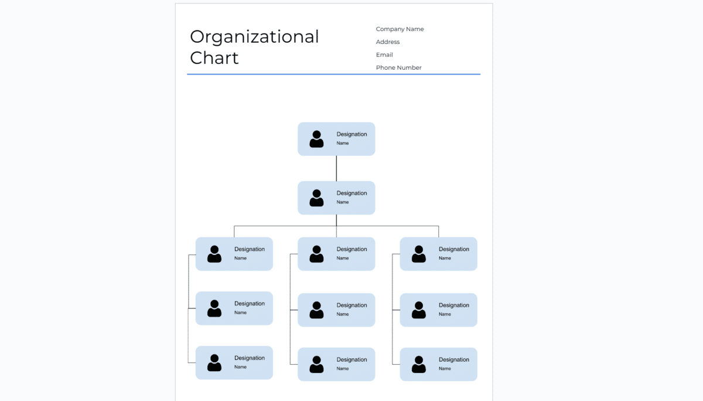Click the Organizational Chart title text

[254, 47]
